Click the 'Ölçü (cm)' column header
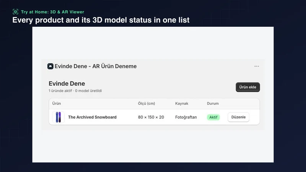306x172 pixels. tap(146, 104)
